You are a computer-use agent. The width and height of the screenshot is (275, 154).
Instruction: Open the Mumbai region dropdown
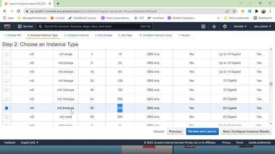(x=240, y=27)
